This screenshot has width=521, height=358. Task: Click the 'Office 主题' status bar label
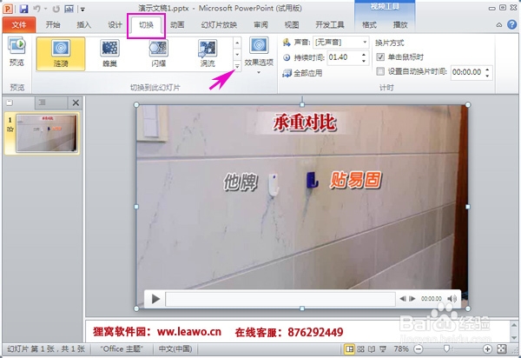[122, 348]
